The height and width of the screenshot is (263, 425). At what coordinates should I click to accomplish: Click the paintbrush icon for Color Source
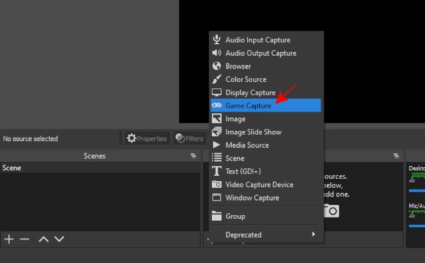(216, 79)
